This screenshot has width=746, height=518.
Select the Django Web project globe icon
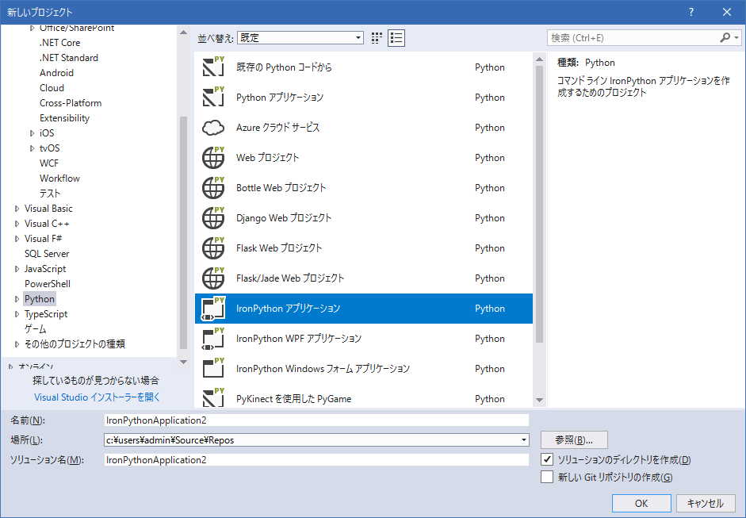point(213,218)
